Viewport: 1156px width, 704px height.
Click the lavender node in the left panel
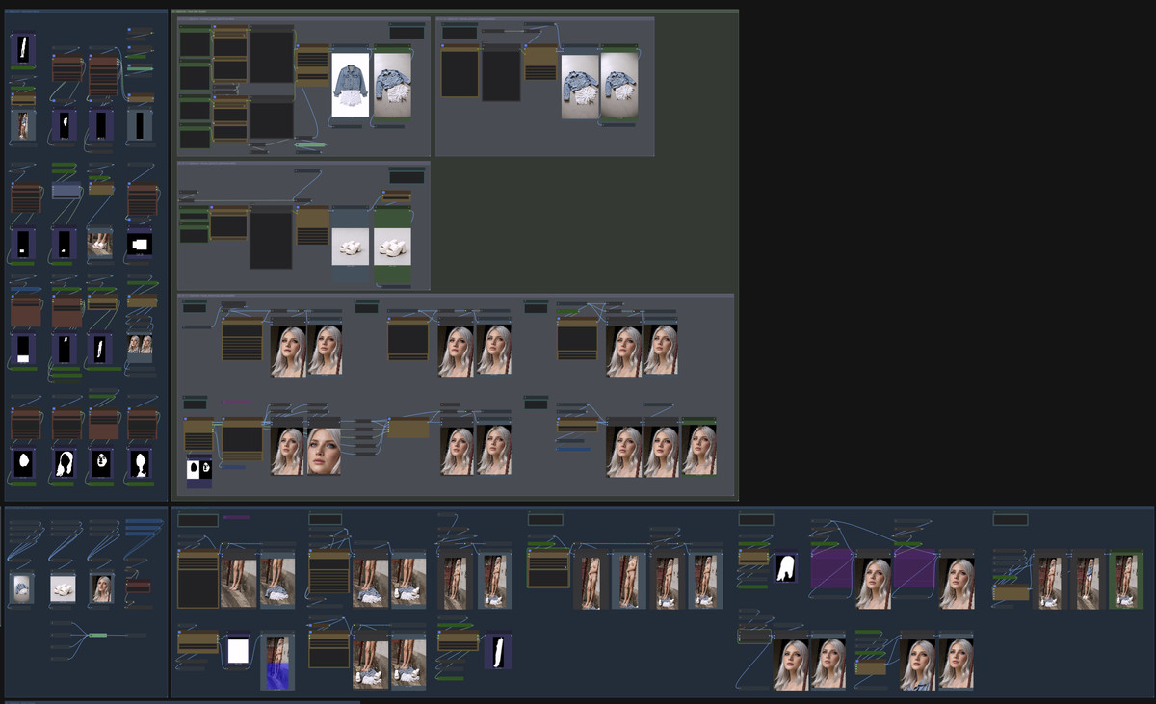[x=66, y=191]
